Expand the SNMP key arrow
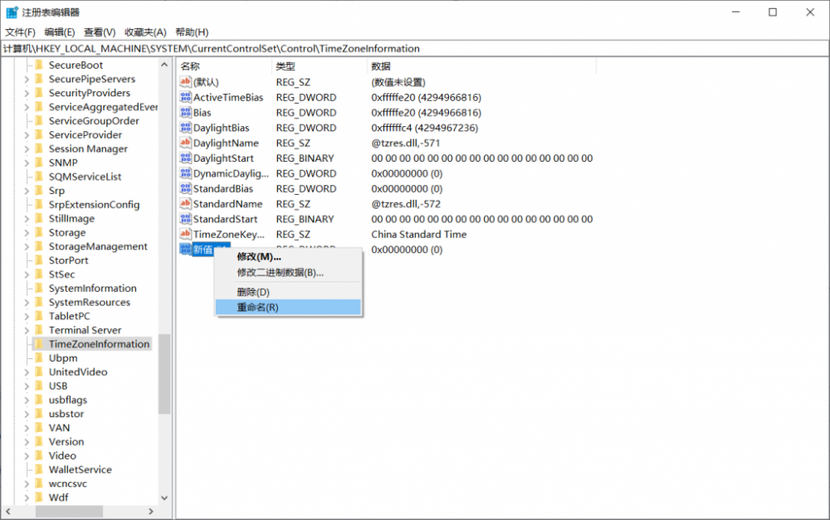Screen dimensions: 830x520 pyautogui.click(x=27, y=163)
